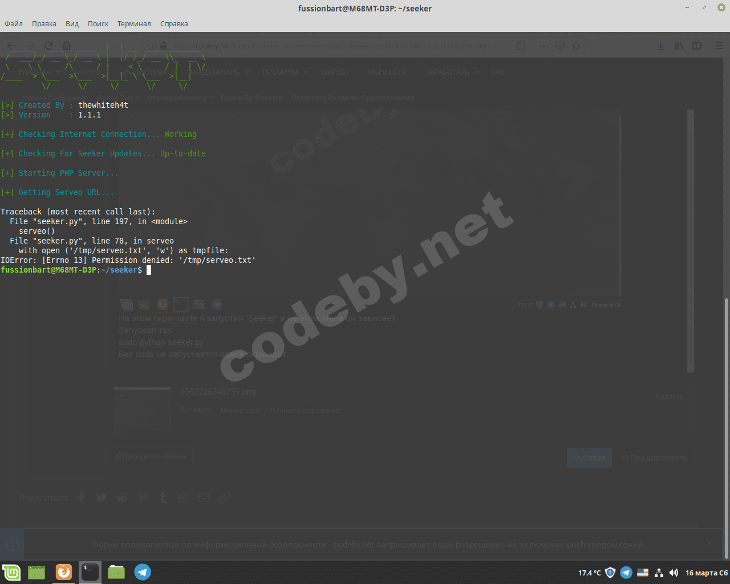The image size is (730, 584).
Task: Click the green 'Up-to-date' status text
Action: 183,153
